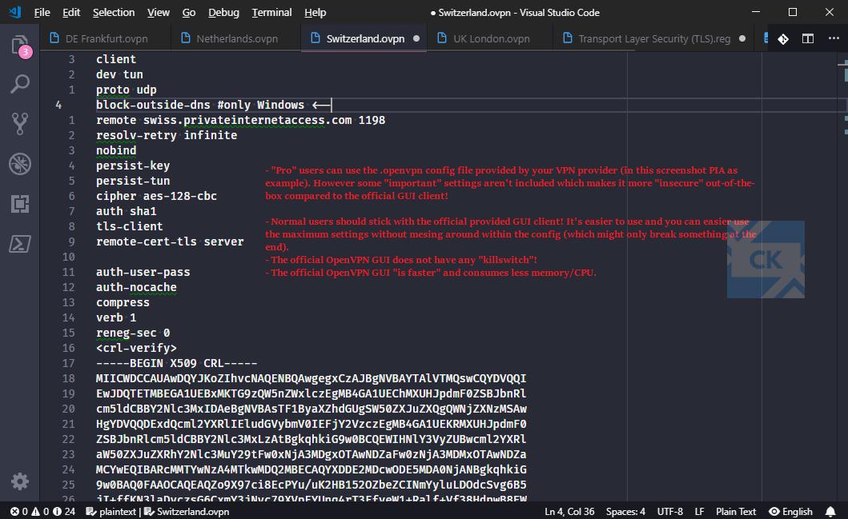Click the "remote-cert-tls server" line

(170, 242)
